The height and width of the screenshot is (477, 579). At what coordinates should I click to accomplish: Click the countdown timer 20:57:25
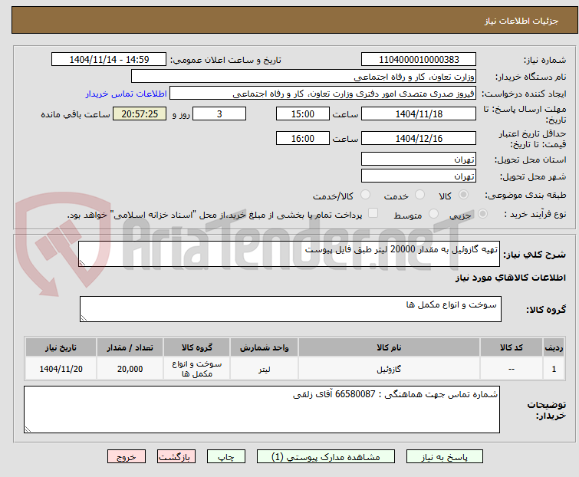140,113
